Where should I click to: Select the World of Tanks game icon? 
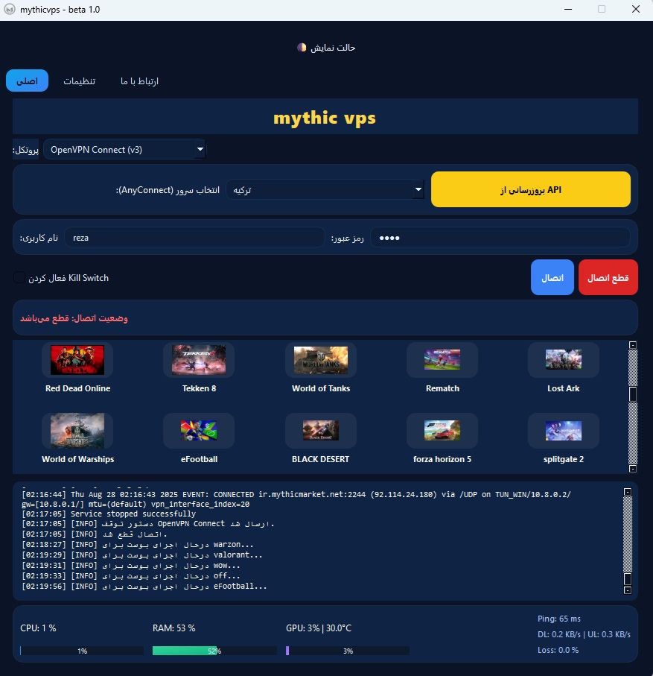click(320, 359)
